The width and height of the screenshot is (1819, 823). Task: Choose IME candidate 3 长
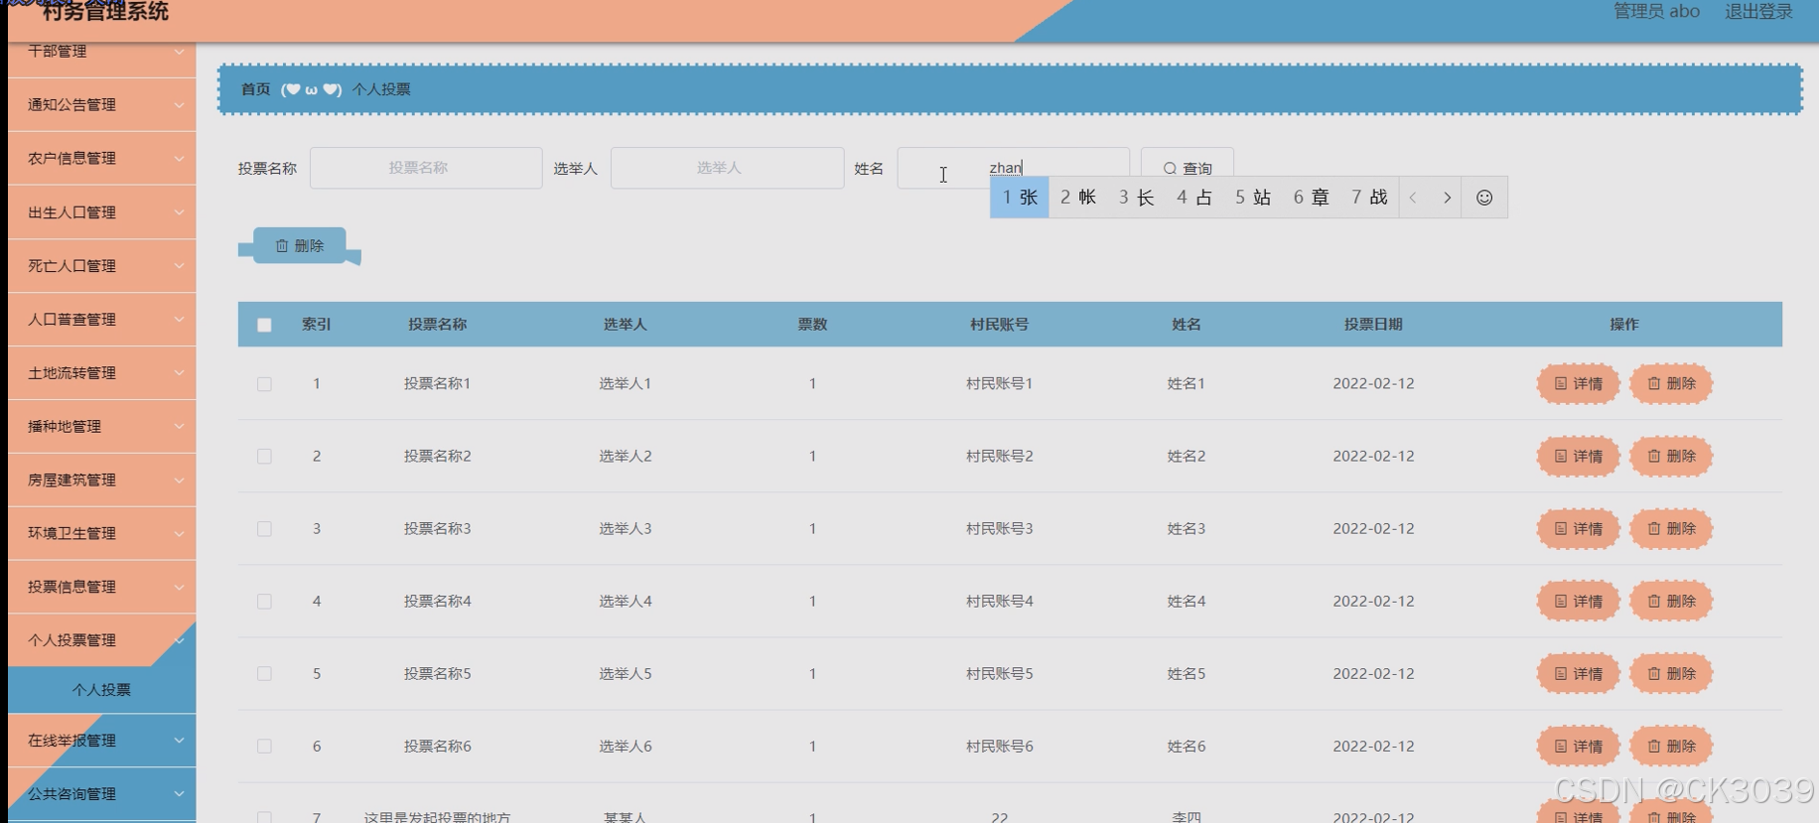point(1136,198)
